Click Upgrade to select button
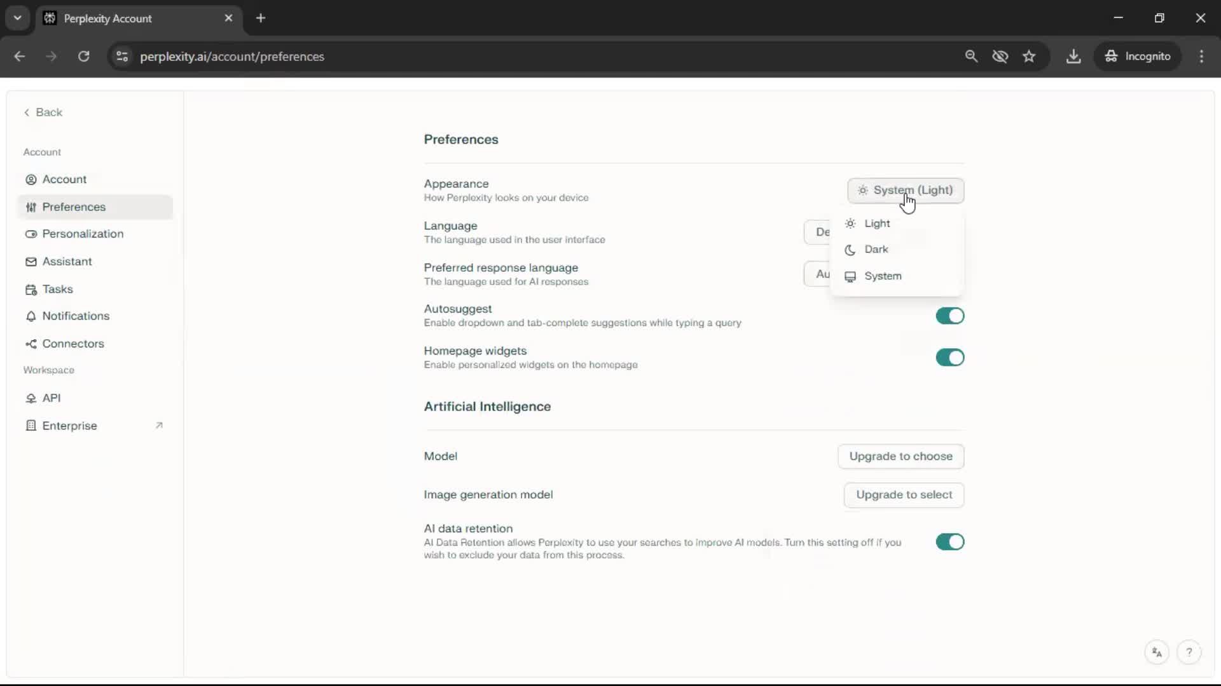The height and width of the screenshot is (686, 1221). pyautogui.click(x=904, y=495)
